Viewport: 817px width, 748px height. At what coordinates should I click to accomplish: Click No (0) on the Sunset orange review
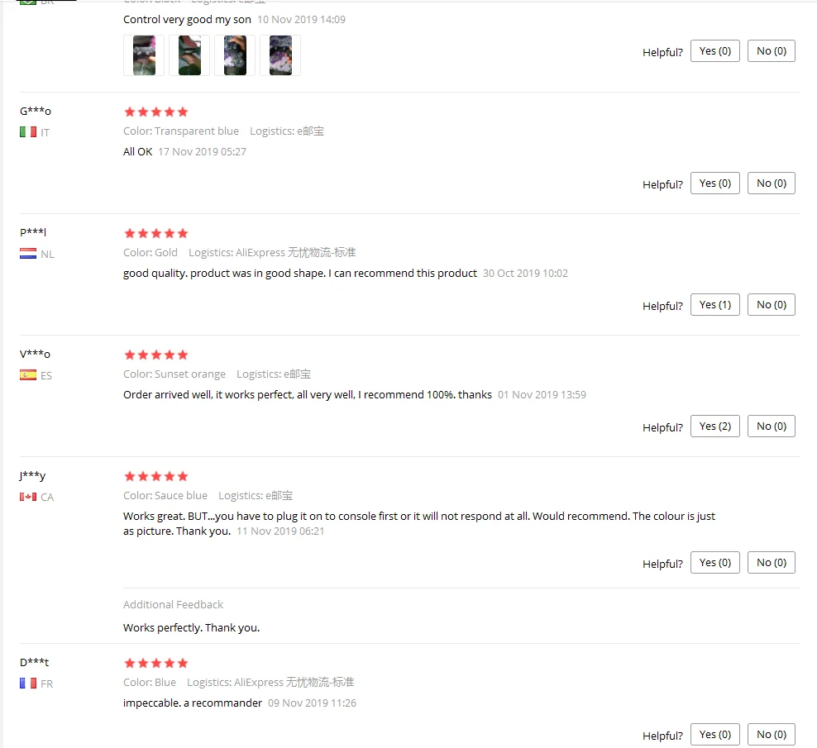point(772,426)
